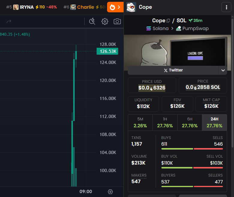Click the 100.00K price axis label
The width and height of the screenshot is (234, 197).
(108, 170)
